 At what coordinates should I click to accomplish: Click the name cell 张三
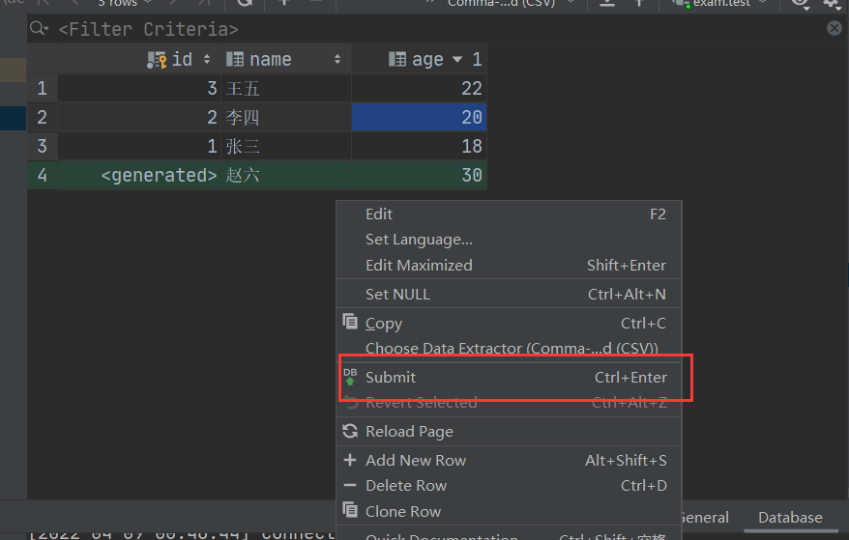[x=286, y=146]
